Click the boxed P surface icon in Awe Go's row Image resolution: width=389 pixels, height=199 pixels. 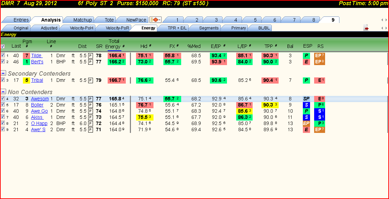pos(91,111)
